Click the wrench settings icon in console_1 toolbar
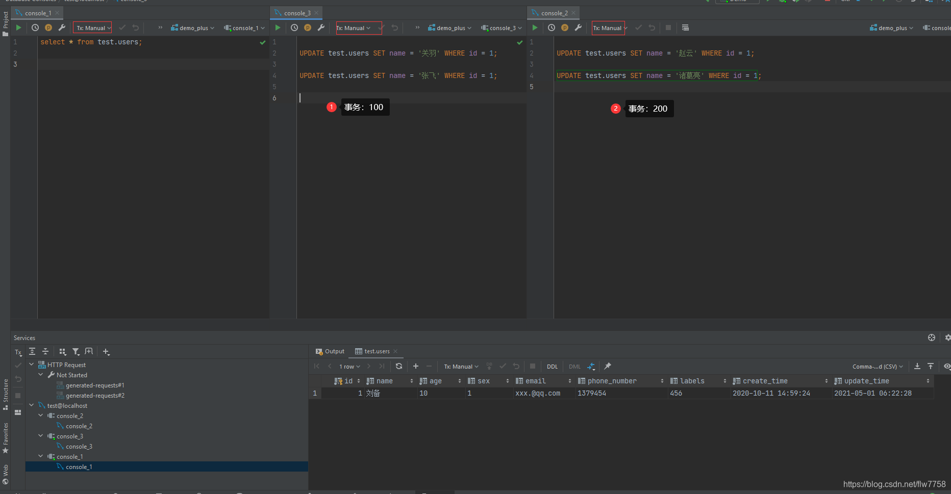Image resolution: width=951 pixels, height=494 pixels. click(62, 28)
